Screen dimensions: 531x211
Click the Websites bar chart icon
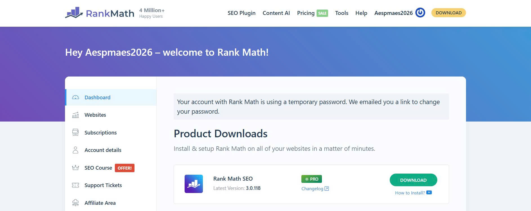pos(75,115)
